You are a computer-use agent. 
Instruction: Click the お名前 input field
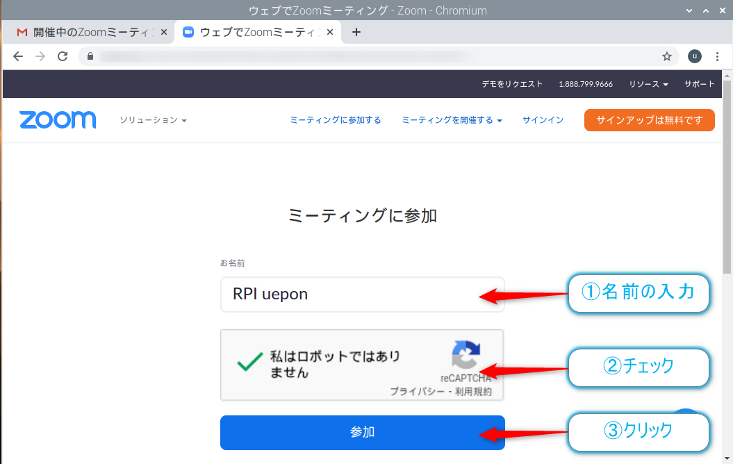pyautogui.click(x=362, y=295)
